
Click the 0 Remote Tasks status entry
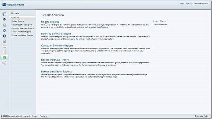tap(202, 116)
